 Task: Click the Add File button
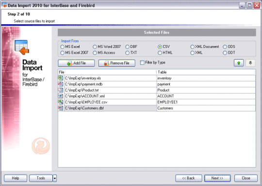[x=76, y=63]
